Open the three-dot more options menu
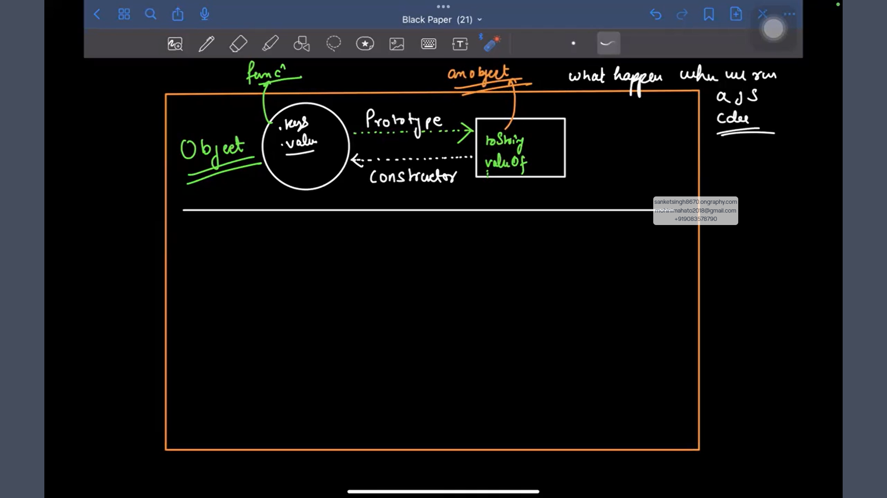Viewport: 887px width, 498px height. click(x=790, y=14)
